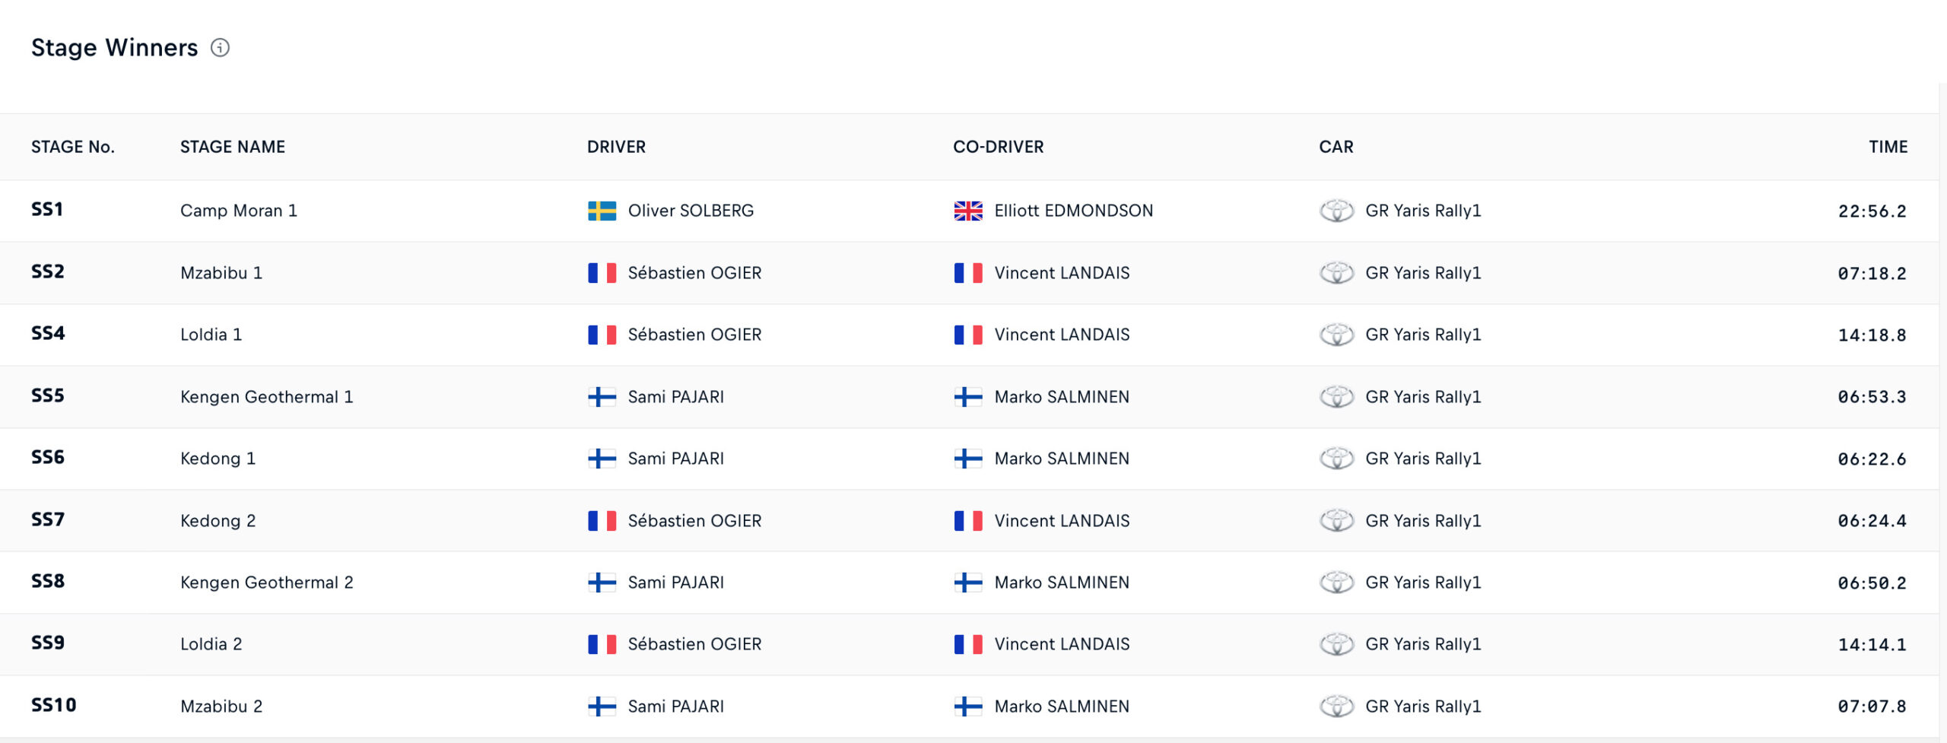Viewport: 1947px width, 743px height.
Task: Click the info icon beside Stage Winners
Action: 220,48
